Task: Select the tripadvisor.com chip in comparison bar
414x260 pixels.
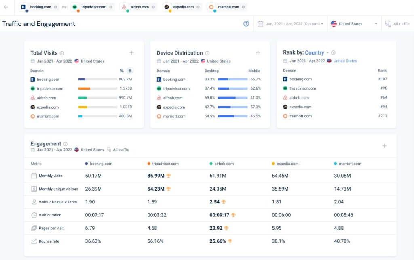Action: pyautogui.click(x=92, y=7)
